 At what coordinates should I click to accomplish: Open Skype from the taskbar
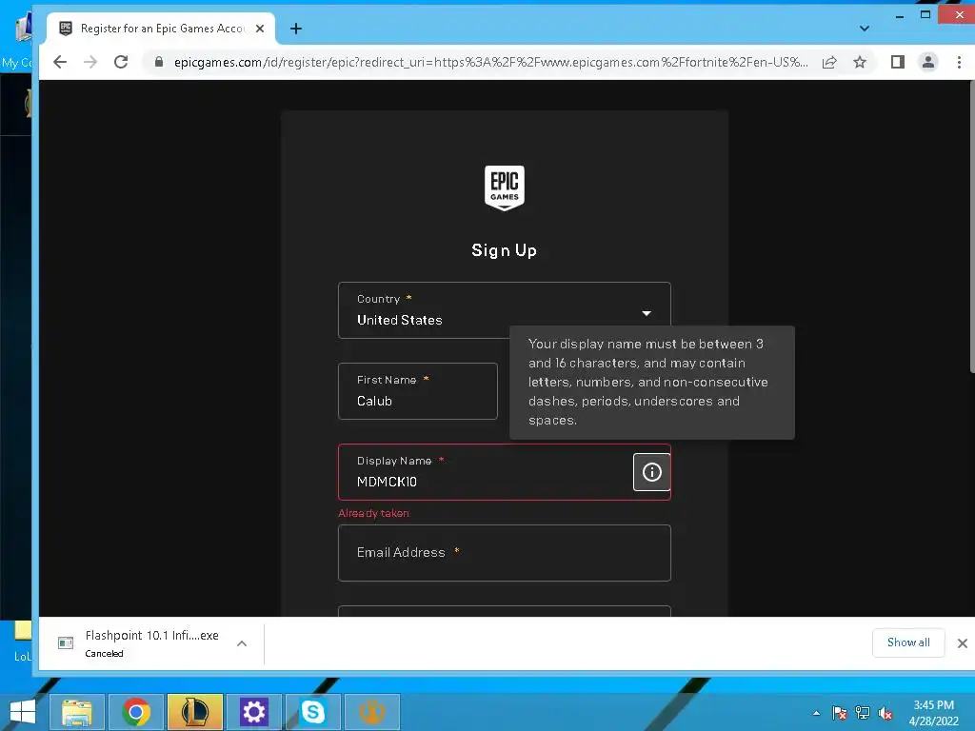coord(312,712)
